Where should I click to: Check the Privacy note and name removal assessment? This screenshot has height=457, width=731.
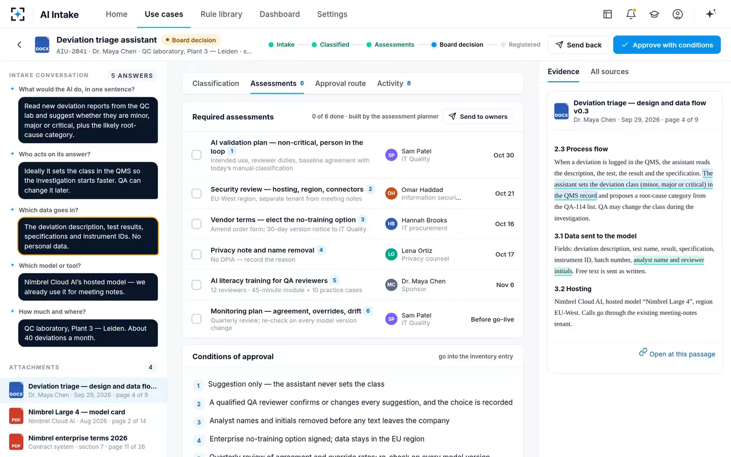point(196,254)
